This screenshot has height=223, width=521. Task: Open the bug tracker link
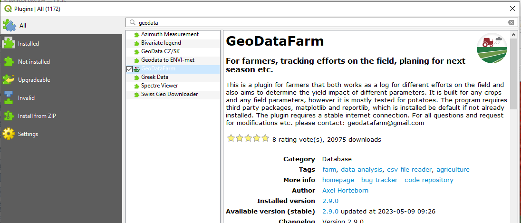(379, 180)
